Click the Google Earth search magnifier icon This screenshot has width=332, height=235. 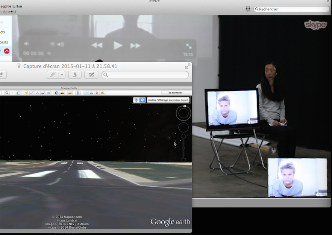(x=7, y=93)
